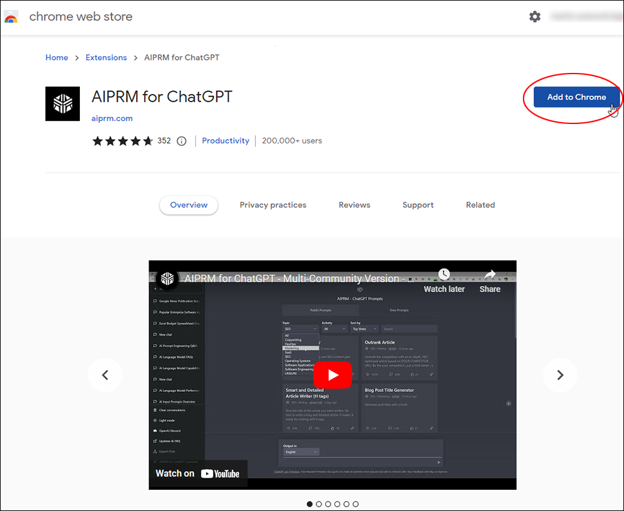Screen dimensions: 624x511
Task: Open Watch on YouTube link
Action: (198, 473)
